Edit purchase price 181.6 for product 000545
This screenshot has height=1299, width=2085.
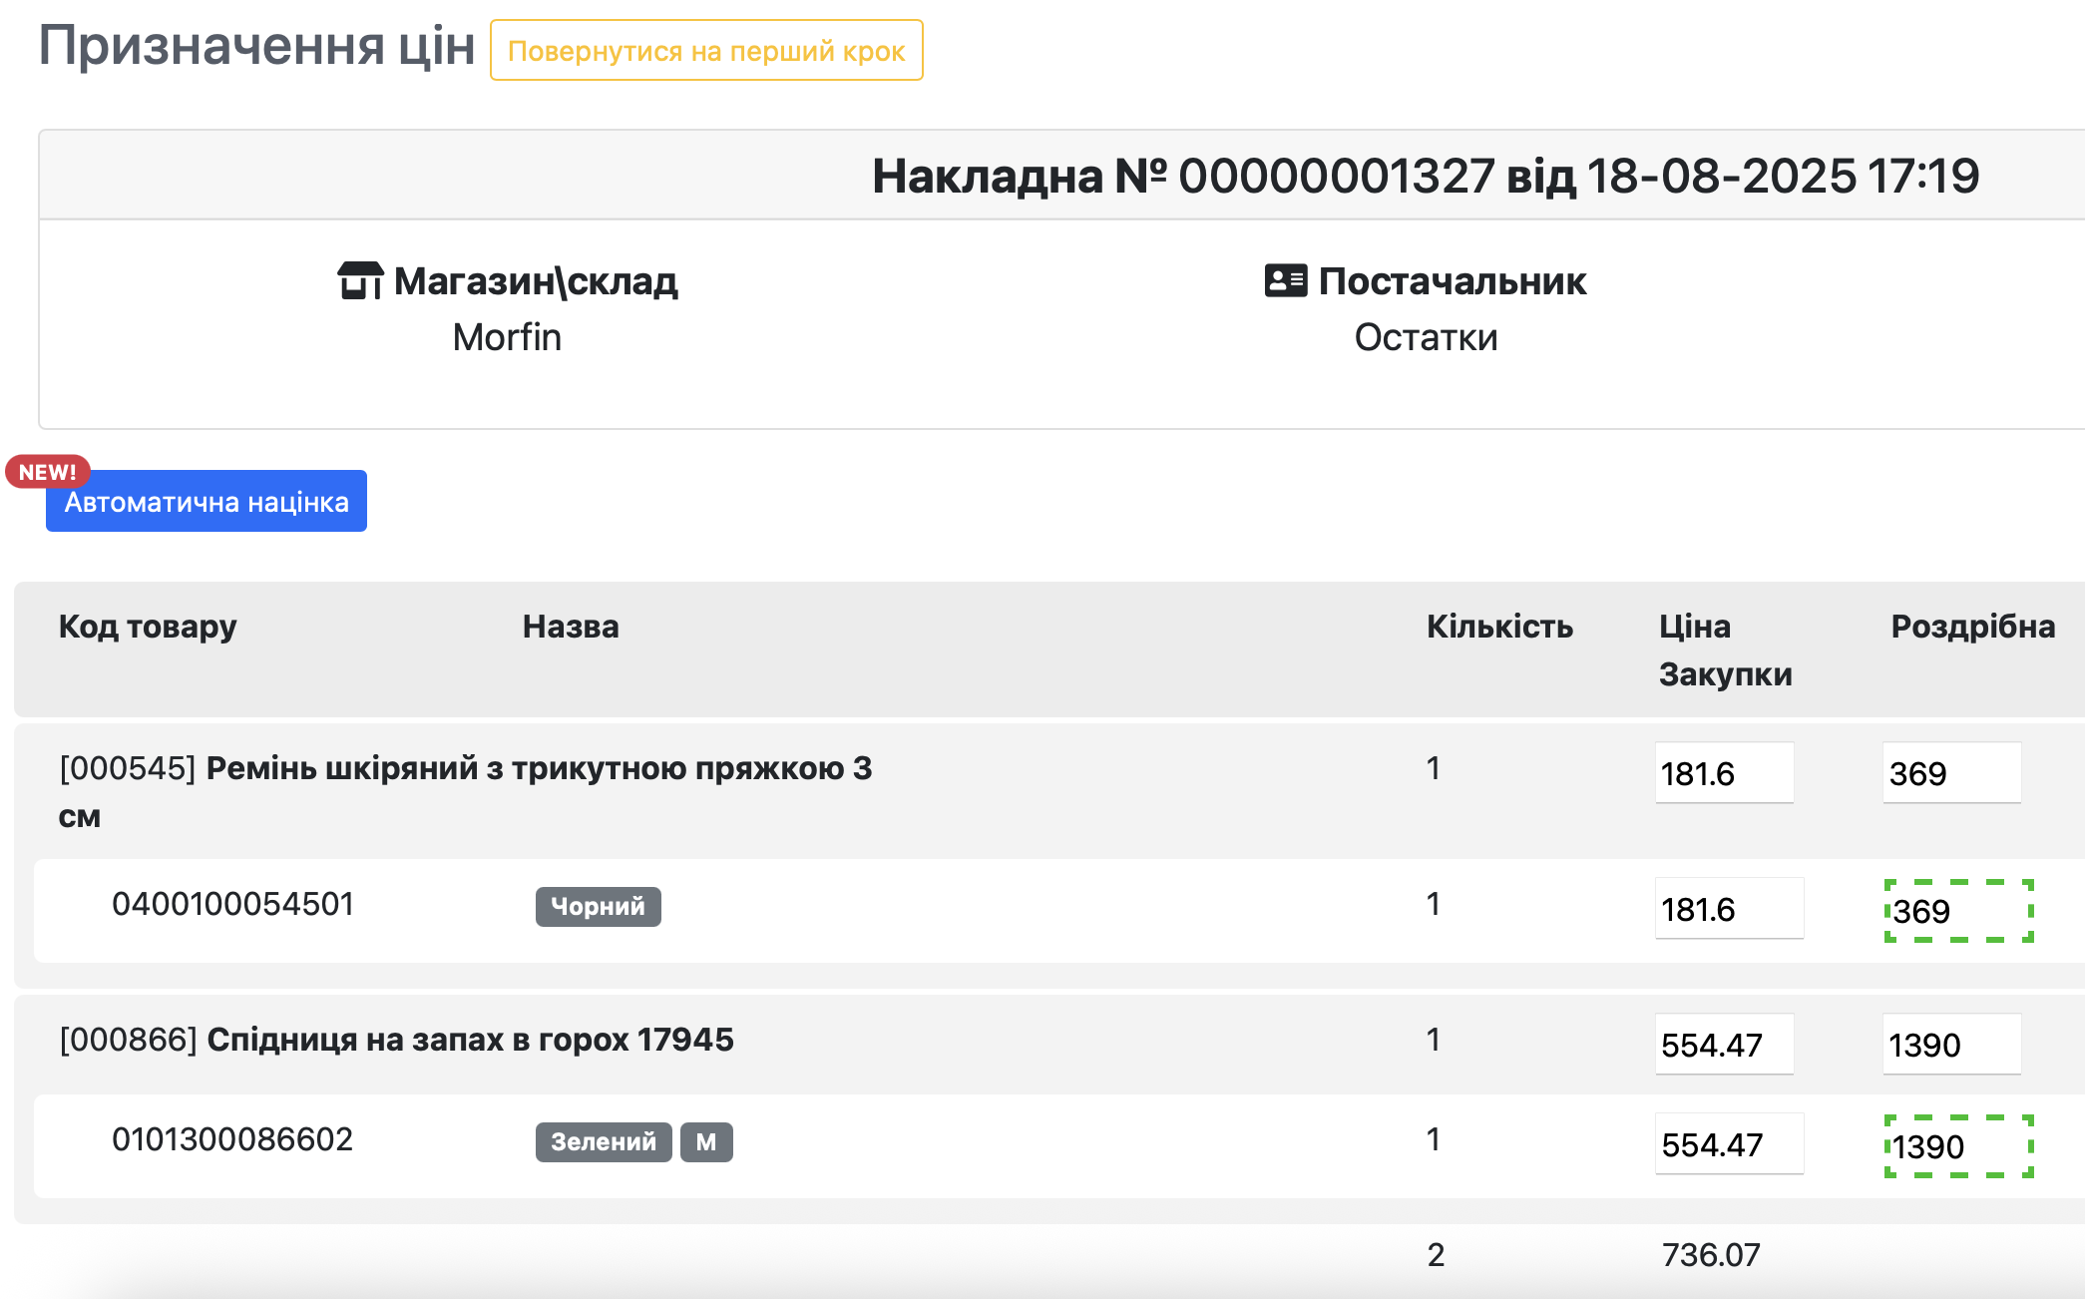click(x=1724, y=773)
